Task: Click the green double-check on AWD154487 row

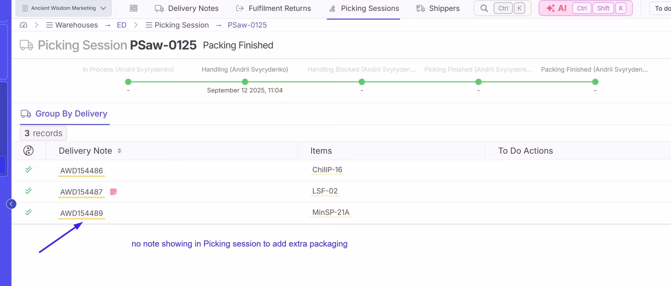Action: click(x=28, y=191)
